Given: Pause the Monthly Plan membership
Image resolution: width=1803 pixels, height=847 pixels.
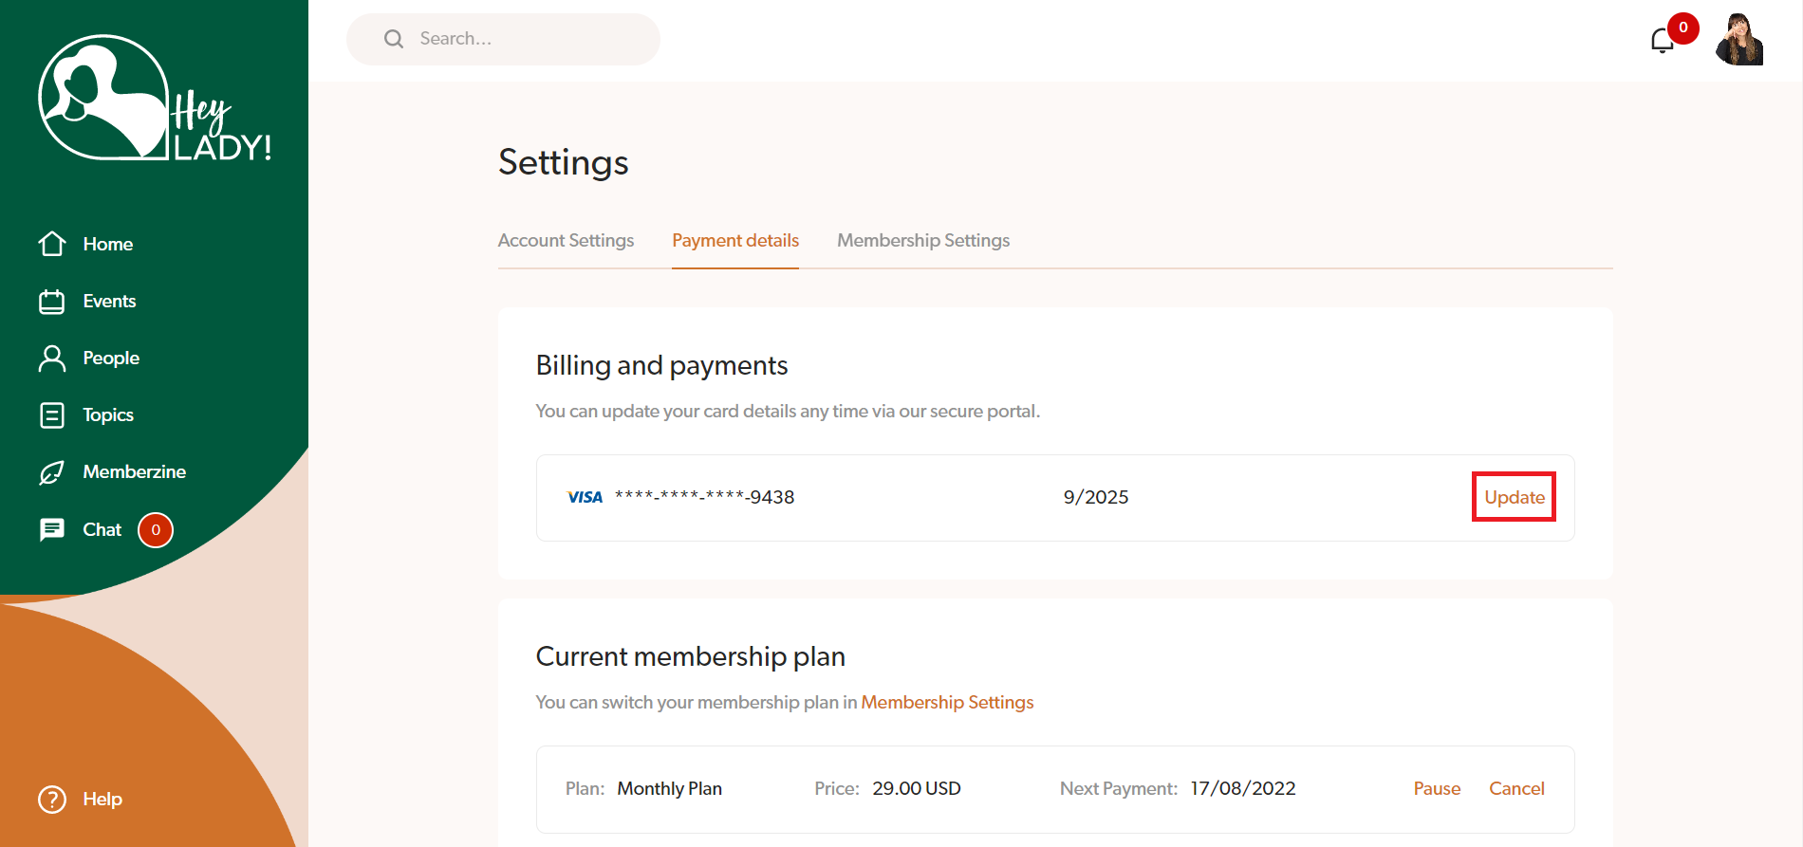Looking at the screenshot, I should click(1437, 789).
